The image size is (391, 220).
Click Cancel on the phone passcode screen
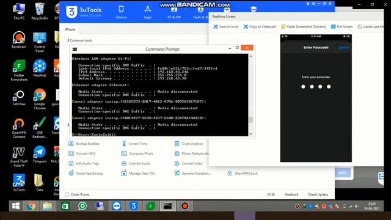(x=343, y=48)
